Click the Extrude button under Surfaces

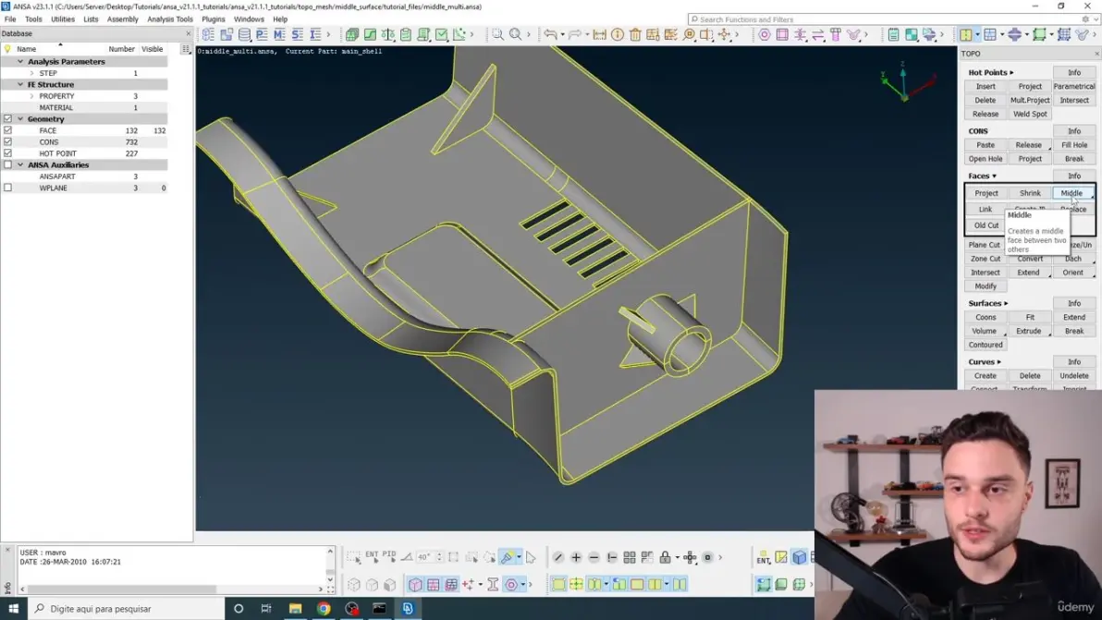1028,331
